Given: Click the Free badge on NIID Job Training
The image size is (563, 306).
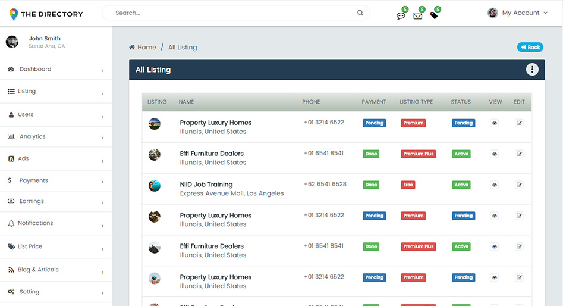Looking at the screenshot, I should click(x=408, y=185).
